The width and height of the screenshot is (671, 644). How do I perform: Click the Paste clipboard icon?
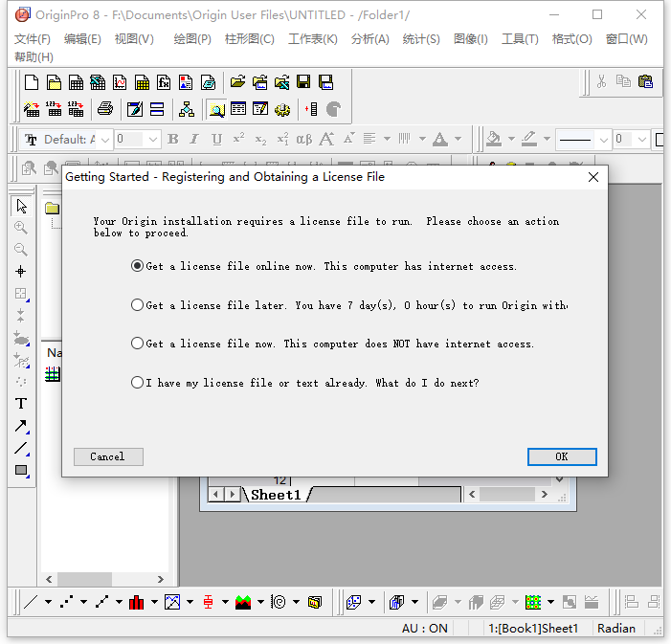pos(645,81)
